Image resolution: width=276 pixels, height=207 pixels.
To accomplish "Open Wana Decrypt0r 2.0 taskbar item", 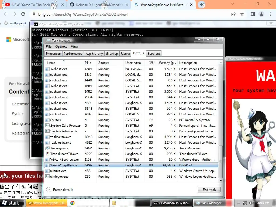I will coord(46,203).
